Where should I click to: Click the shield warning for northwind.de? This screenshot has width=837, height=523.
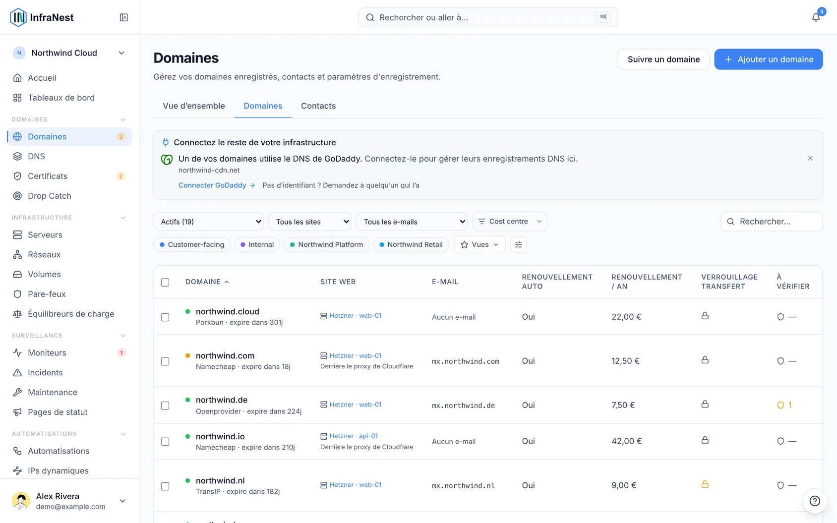(x=784, y=405)
